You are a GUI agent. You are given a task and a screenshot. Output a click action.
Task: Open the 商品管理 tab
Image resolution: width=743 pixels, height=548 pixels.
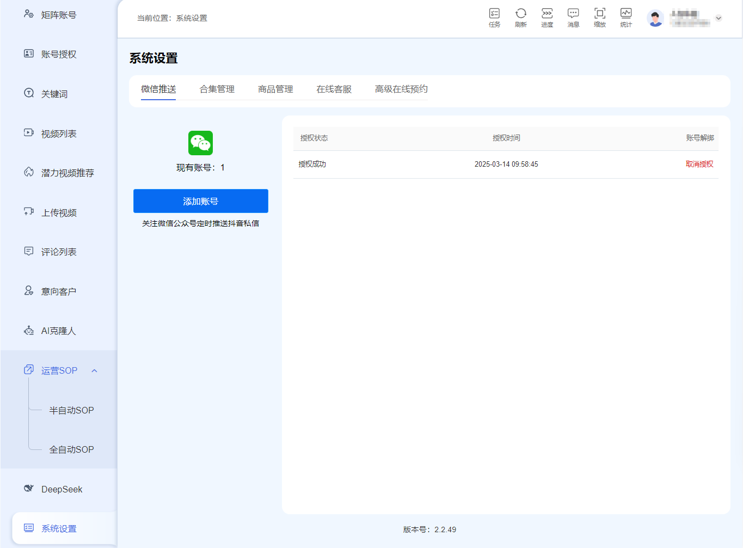pos(275,89)
